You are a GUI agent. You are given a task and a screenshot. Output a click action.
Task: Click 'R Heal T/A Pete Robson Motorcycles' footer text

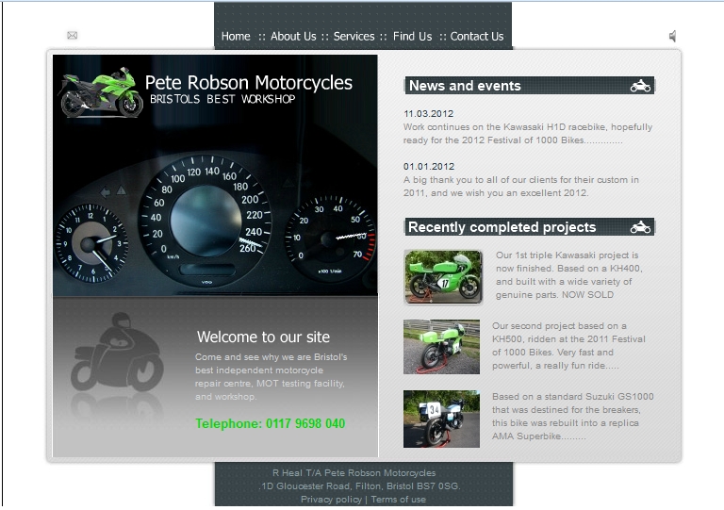[354, 473]
